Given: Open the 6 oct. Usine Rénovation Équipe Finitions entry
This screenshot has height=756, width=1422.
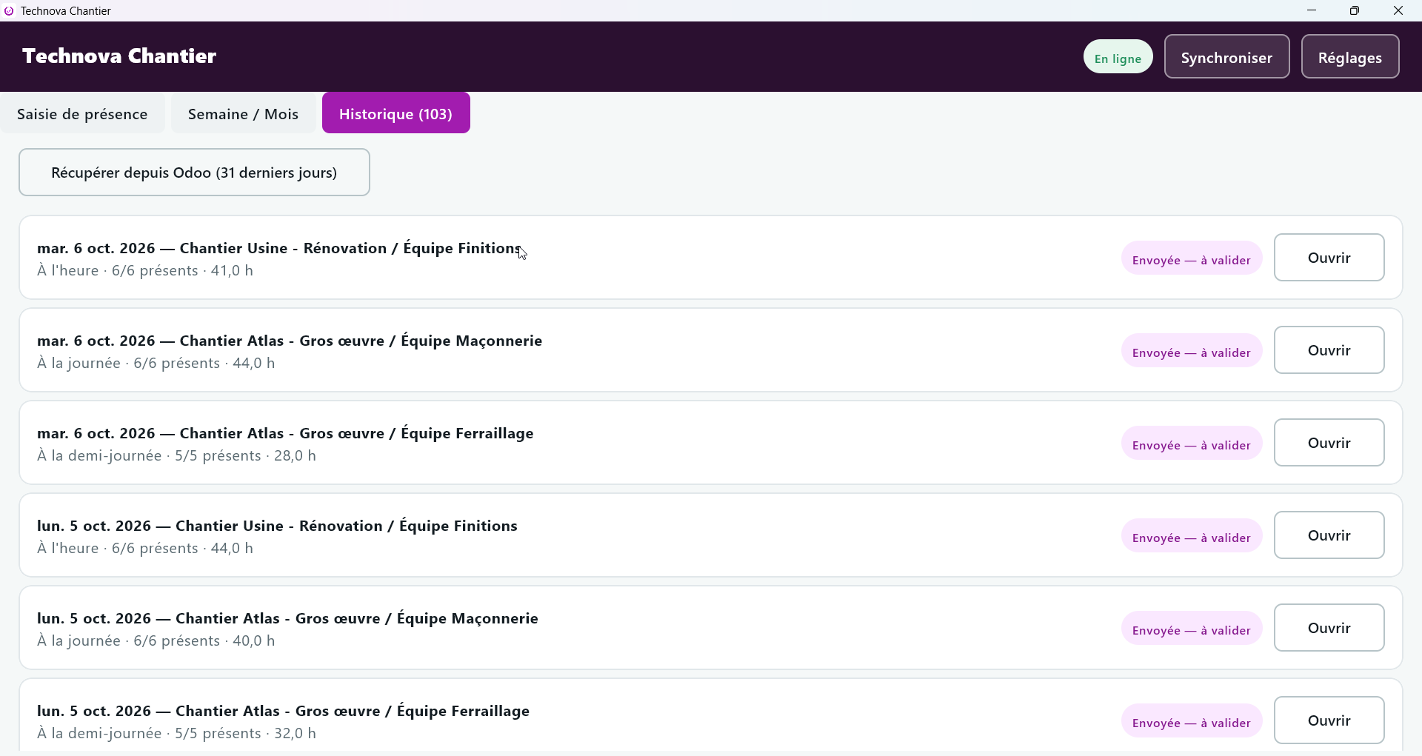Looking at the screenshot, I should [x=1329, y=258].
